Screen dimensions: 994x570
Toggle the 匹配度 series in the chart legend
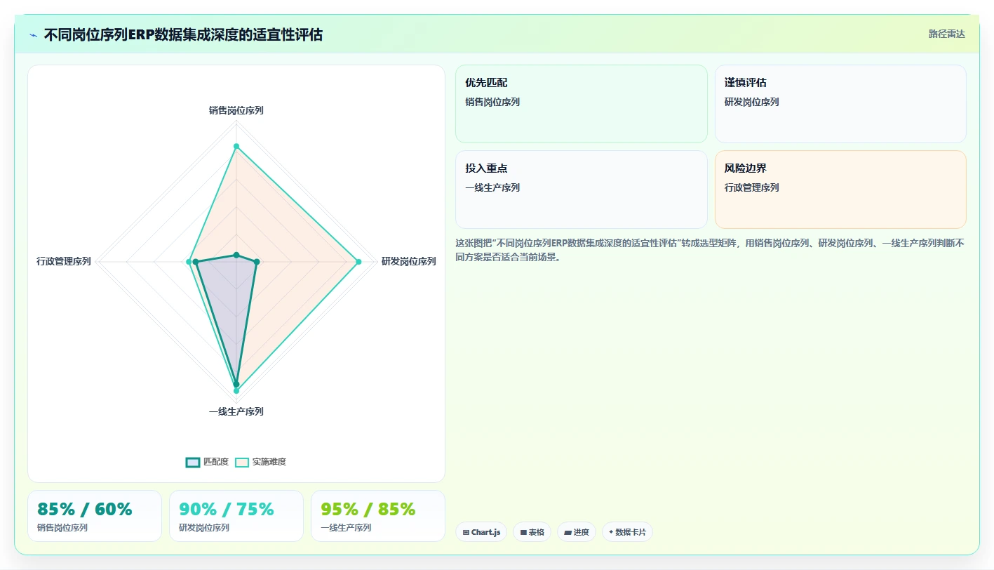click(207, 462)
